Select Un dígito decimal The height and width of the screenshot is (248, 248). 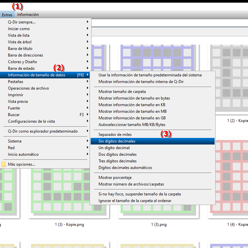(152, 148)
